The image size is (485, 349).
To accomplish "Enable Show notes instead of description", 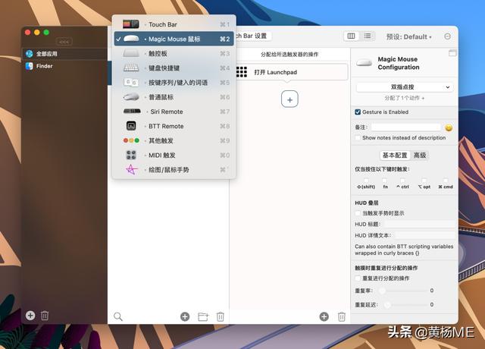I will coord(358,138).
